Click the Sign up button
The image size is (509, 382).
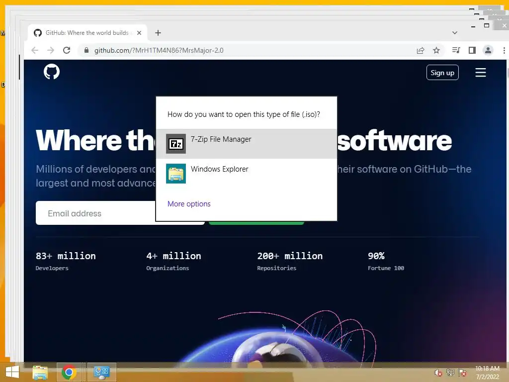tap(442, 73)
